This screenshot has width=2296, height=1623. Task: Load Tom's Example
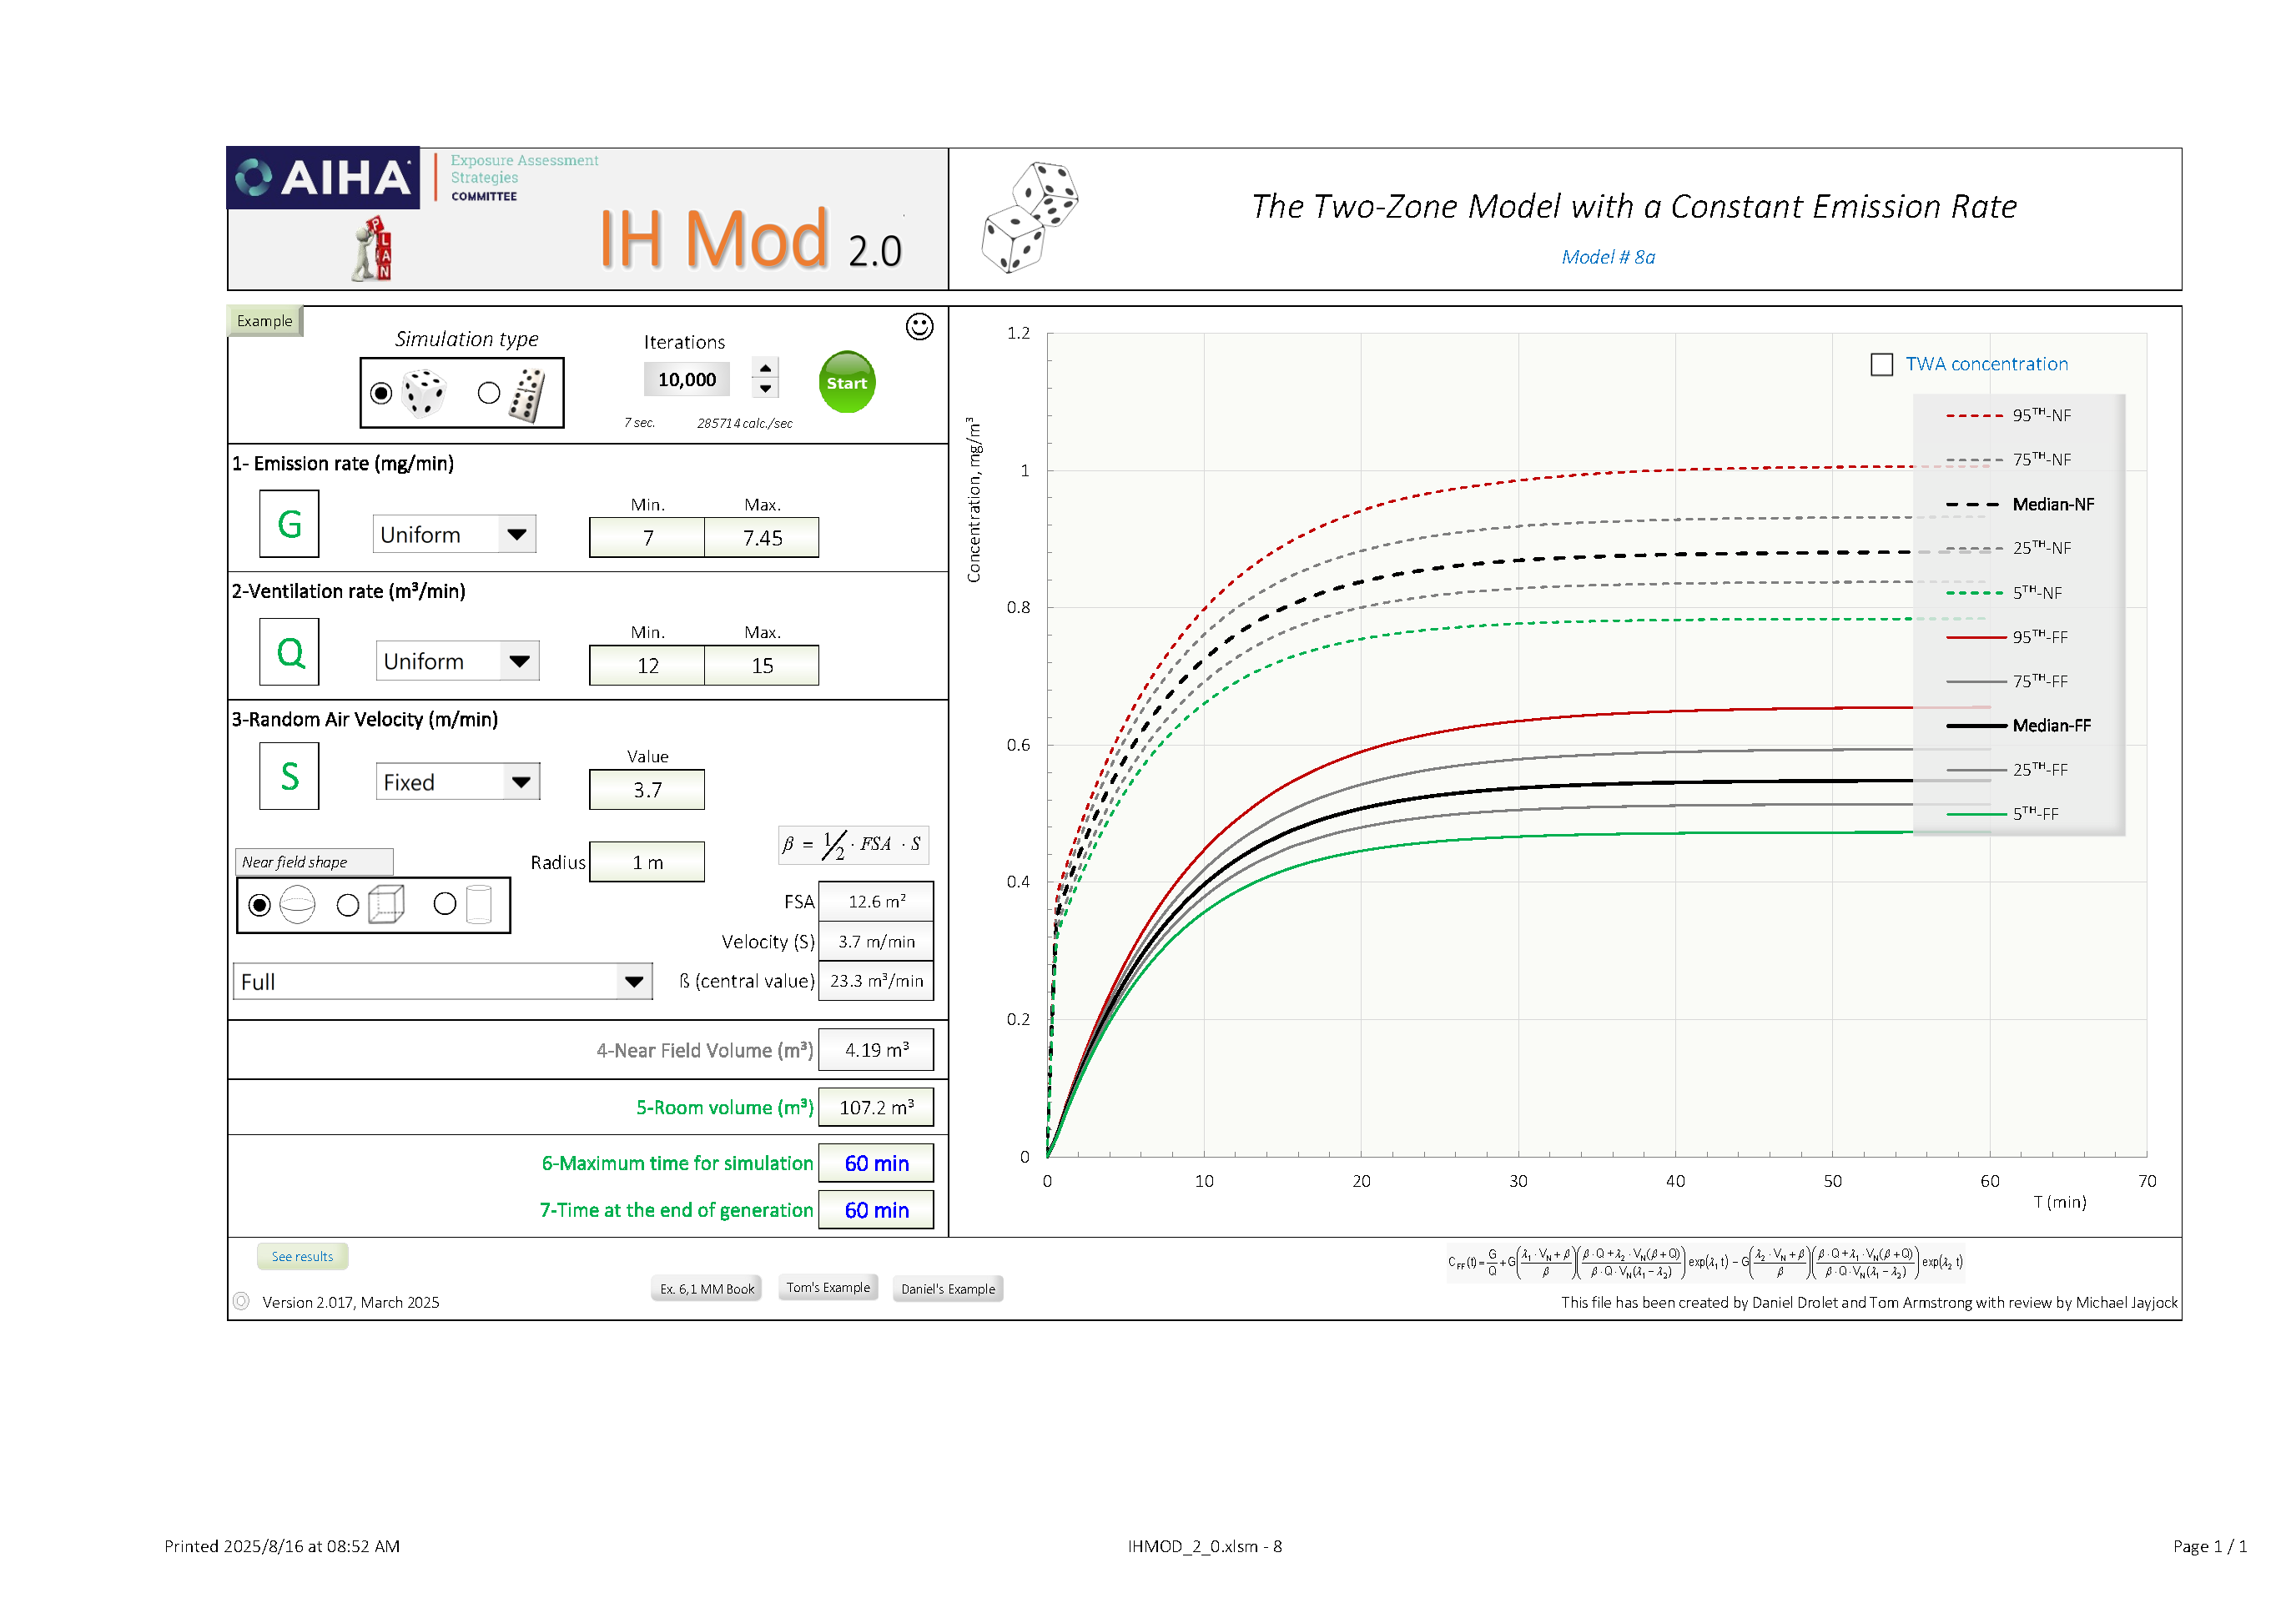point(828,1289)
